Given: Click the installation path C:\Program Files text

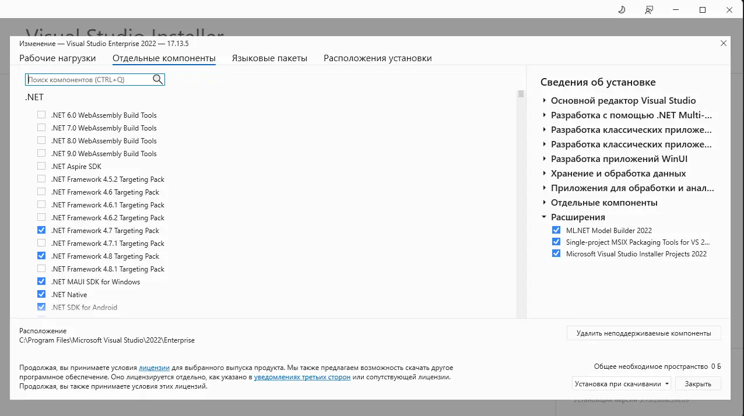Looking at the screenshot, I should click(107, 340).
